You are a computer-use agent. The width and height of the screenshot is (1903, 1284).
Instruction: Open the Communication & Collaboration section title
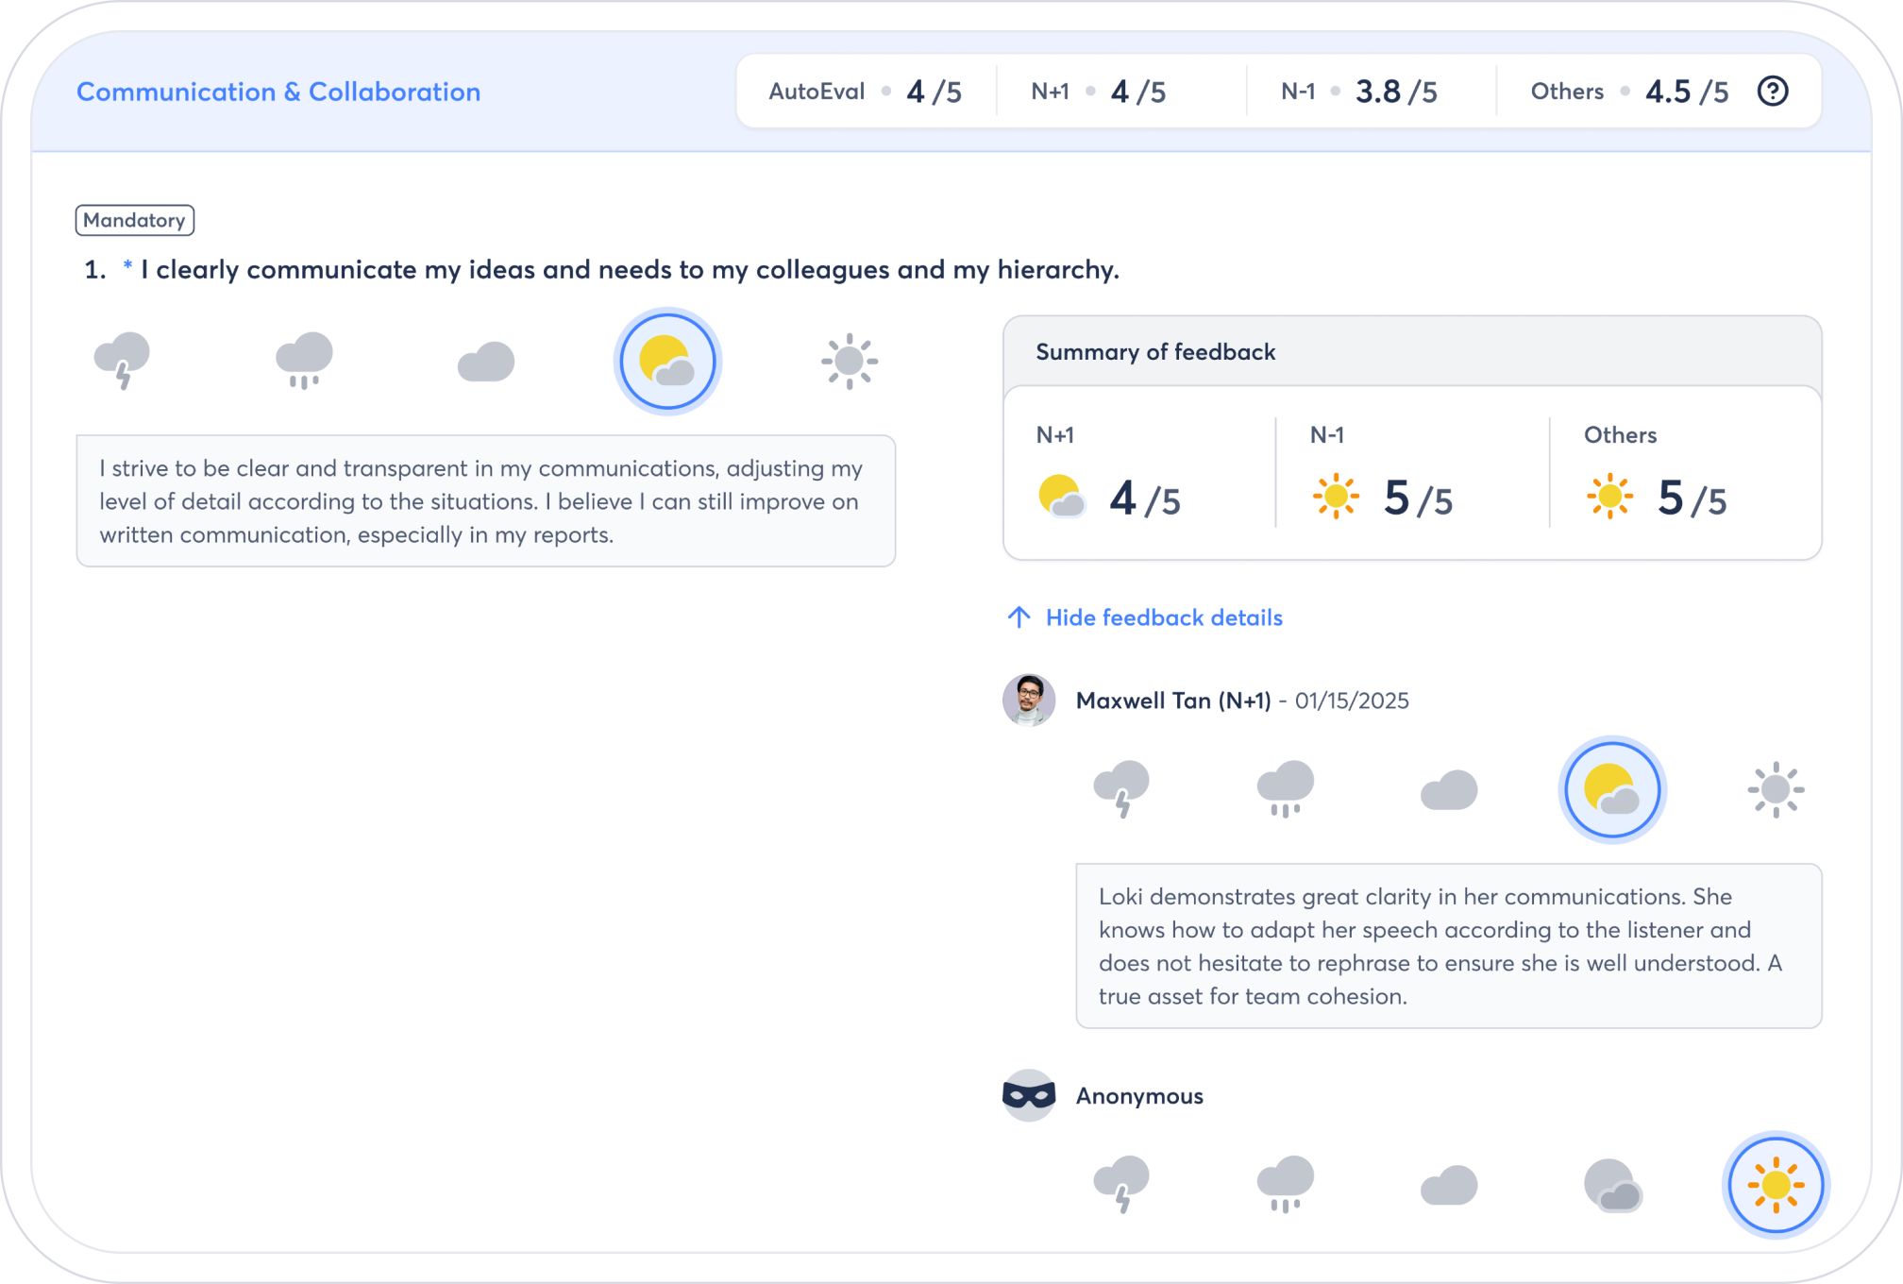point(278,92)
